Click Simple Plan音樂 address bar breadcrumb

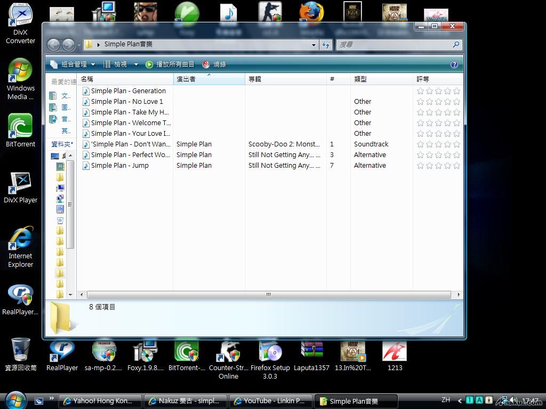pyautogui.click(x=129, y=44)
